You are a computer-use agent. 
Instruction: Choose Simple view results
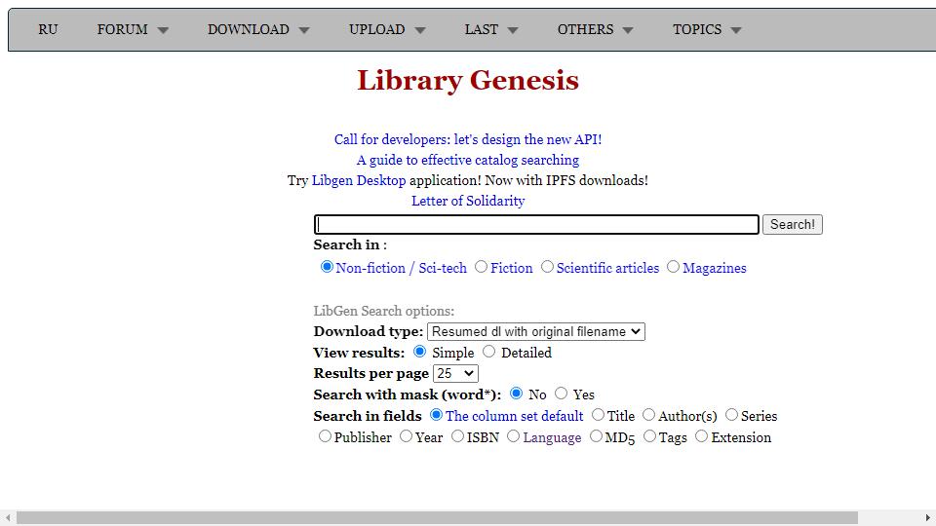419,352
